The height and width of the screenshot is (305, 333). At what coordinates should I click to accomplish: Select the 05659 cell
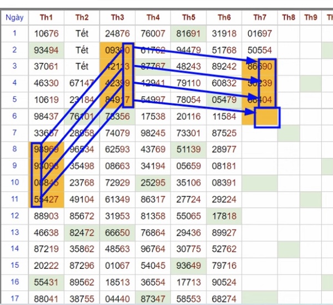(x=189, y=166)
